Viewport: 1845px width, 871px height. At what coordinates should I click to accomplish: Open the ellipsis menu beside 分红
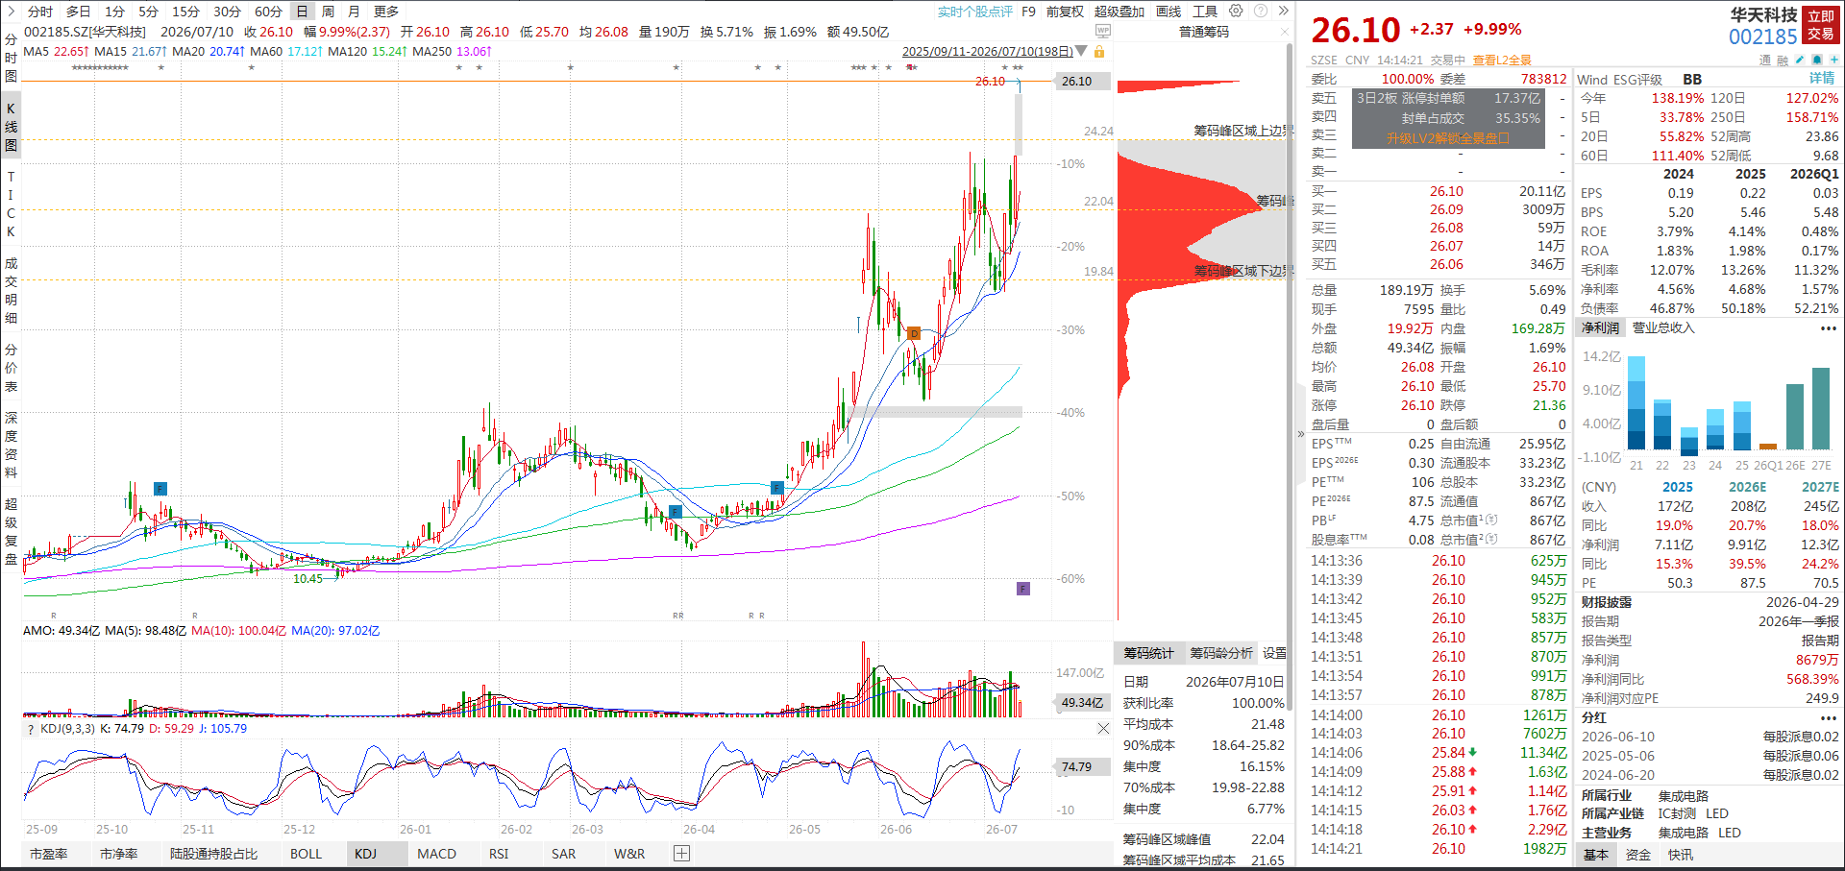(x=1828, y=718)
